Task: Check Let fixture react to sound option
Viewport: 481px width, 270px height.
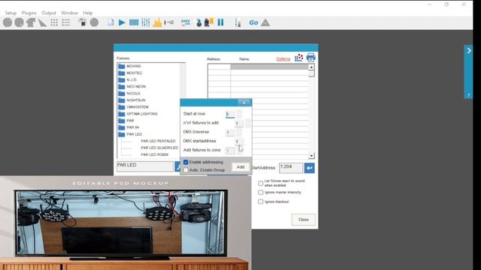Action: [261, 183]
